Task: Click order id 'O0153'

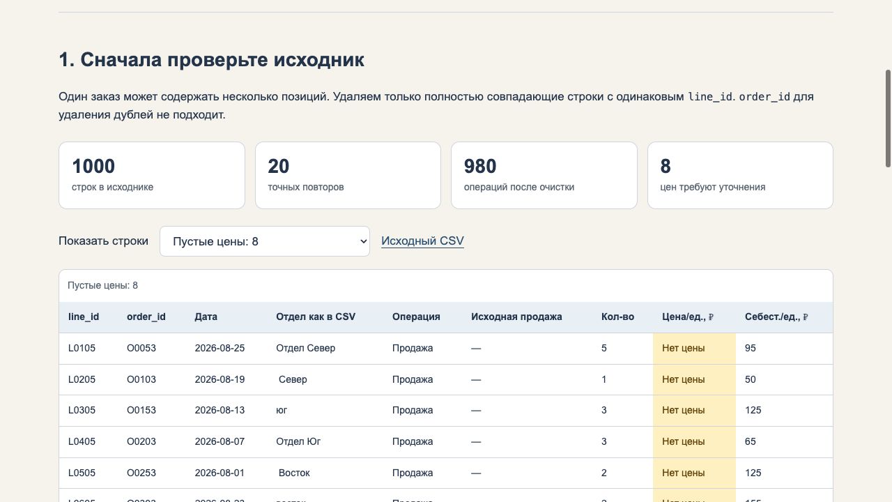Action: (x=141, y=410)
